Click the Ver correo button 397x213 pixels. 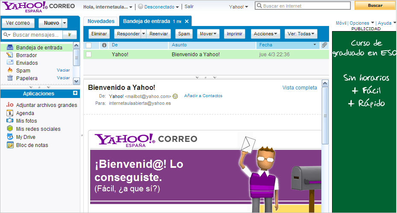(x=18, y=23)
